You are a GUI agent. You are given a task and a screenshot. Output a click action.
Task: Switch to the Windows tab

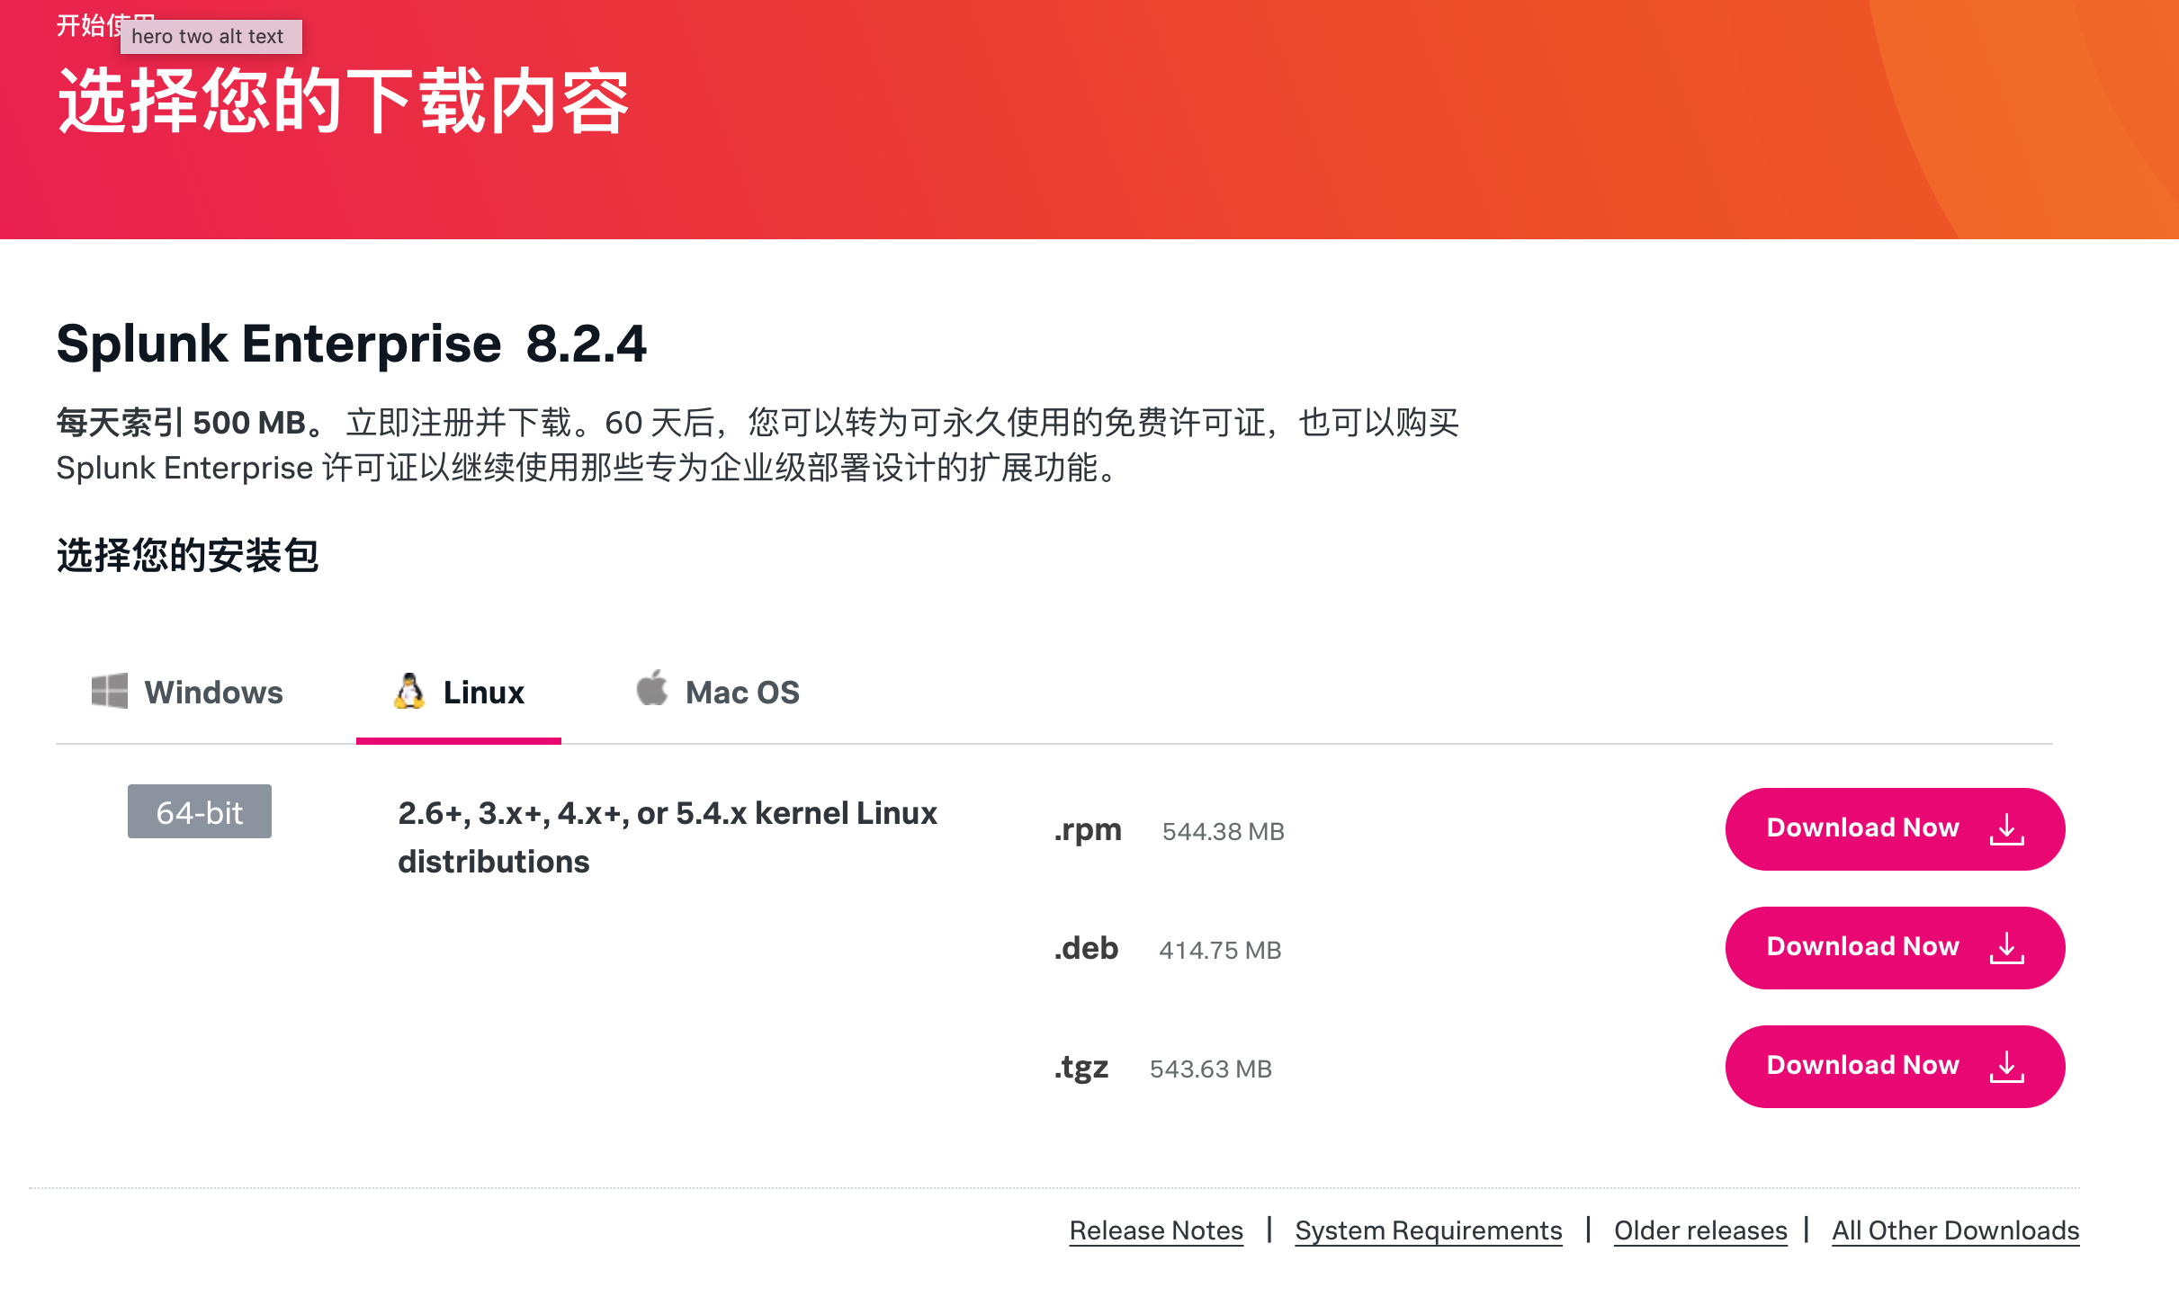(213, 693)
